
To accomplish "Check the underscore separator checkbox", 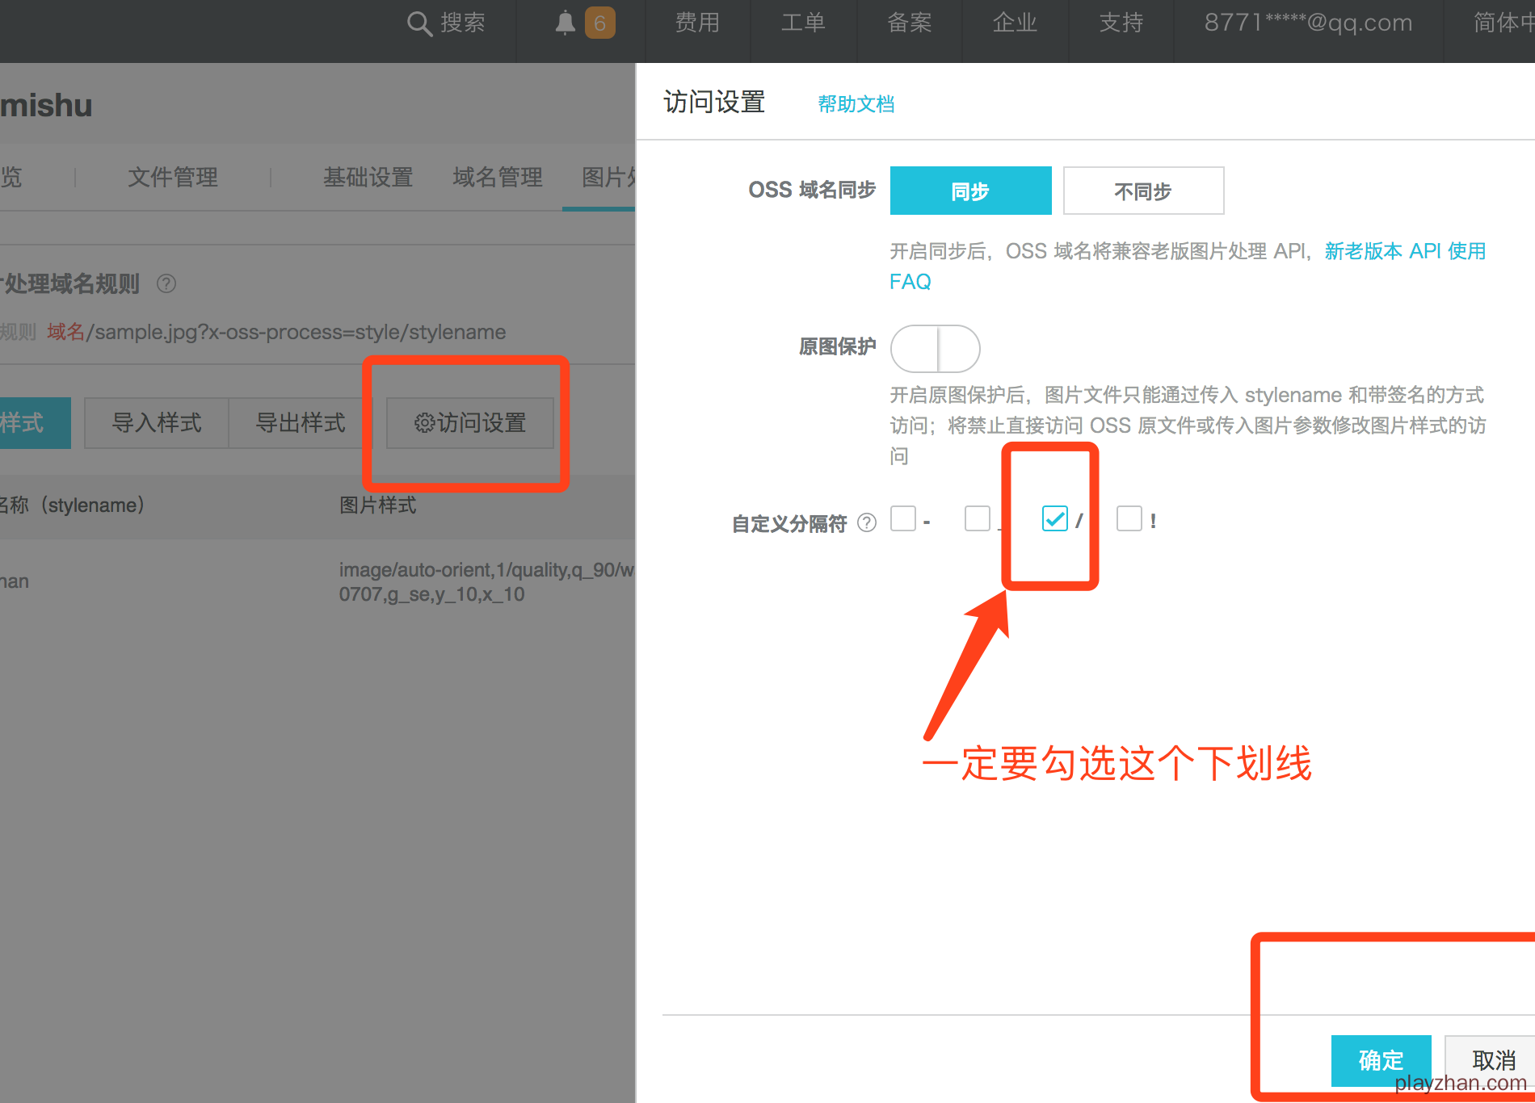I will point(978,519).
